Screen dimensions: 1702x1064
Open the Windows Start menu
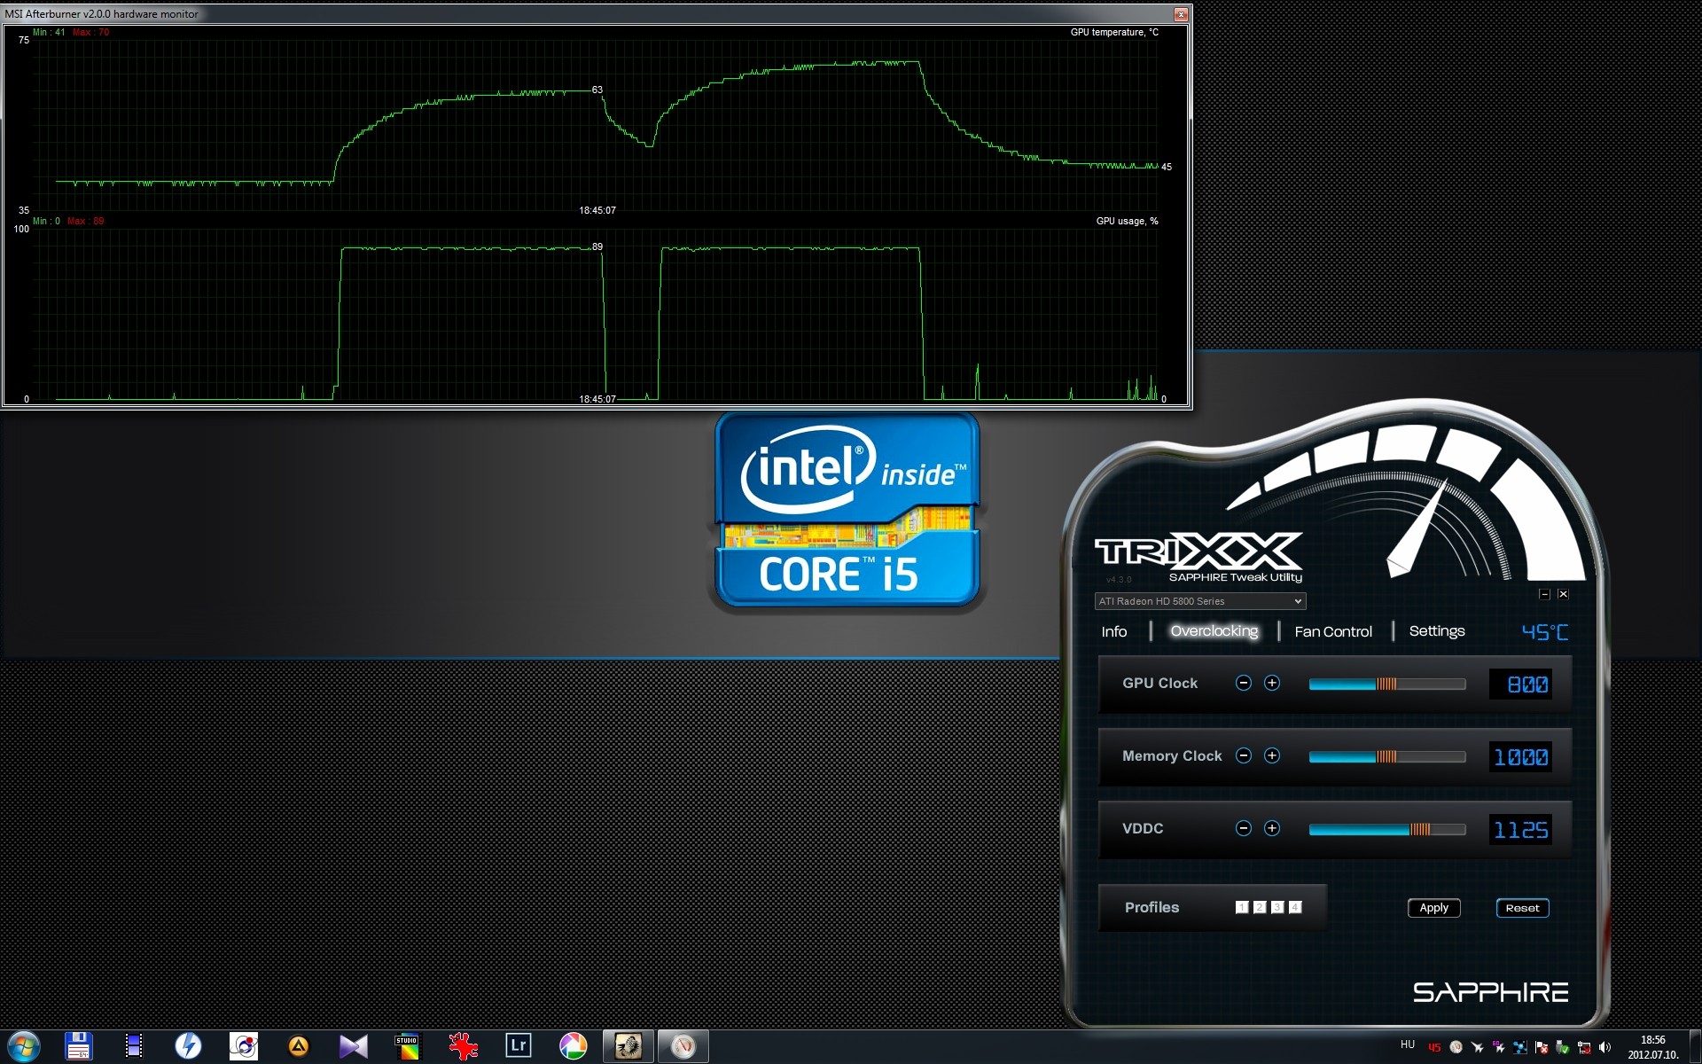[23, 1046]
